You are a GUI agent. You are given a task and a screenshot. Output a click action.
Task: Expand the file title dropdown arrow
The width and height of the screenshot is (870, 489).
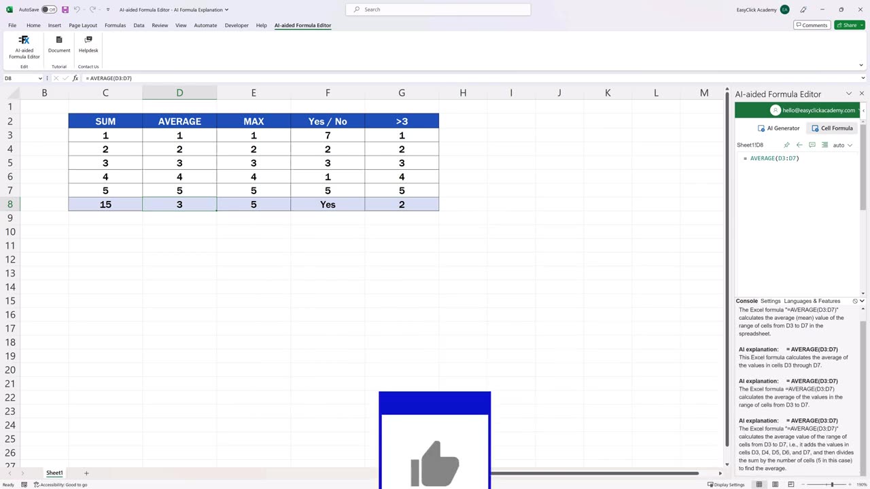226,10
